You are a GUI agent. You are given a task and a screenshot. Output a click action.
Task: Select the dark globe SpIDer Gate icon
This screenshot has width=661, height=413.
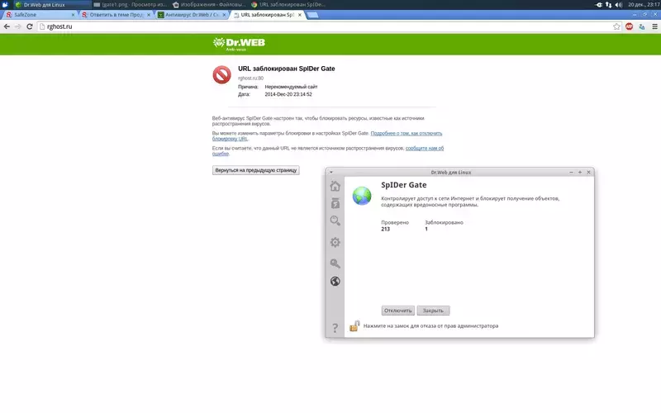[335, 281]
